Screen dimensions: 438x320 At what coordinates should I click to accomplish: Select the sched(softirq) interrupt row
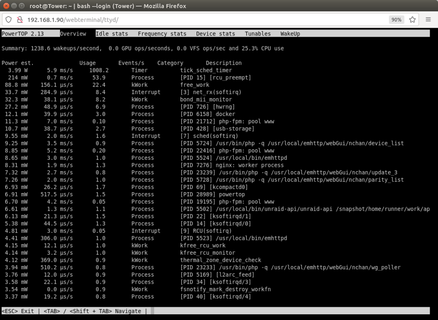121,136
